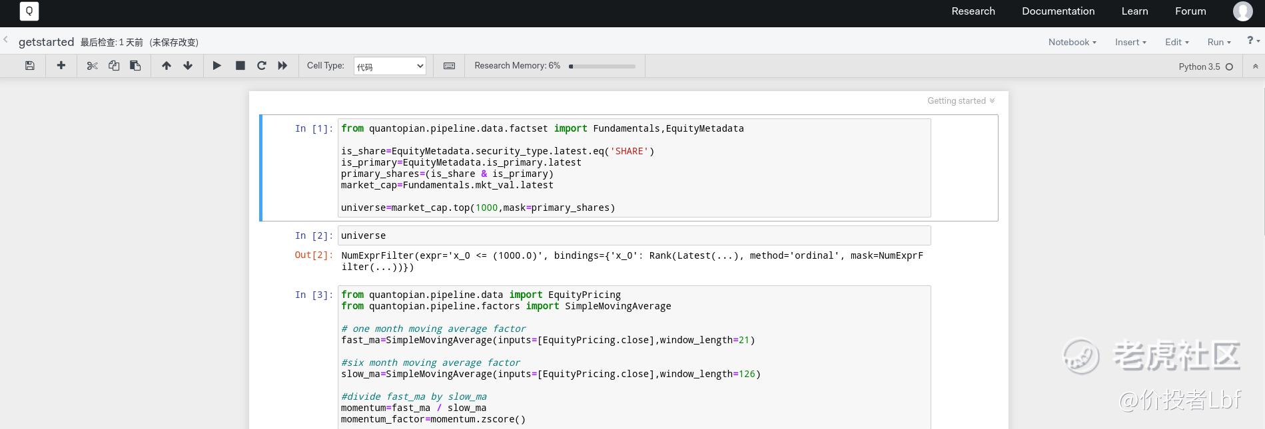Open the Cell Type dropdown

click(390, 66)
